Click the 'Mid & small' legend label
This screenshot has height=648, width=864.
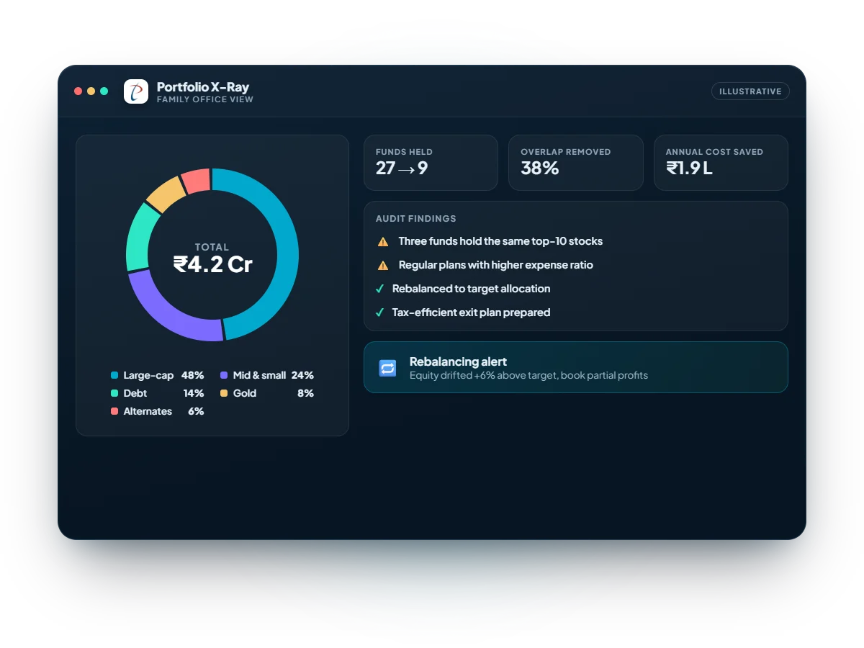(259, 375)
